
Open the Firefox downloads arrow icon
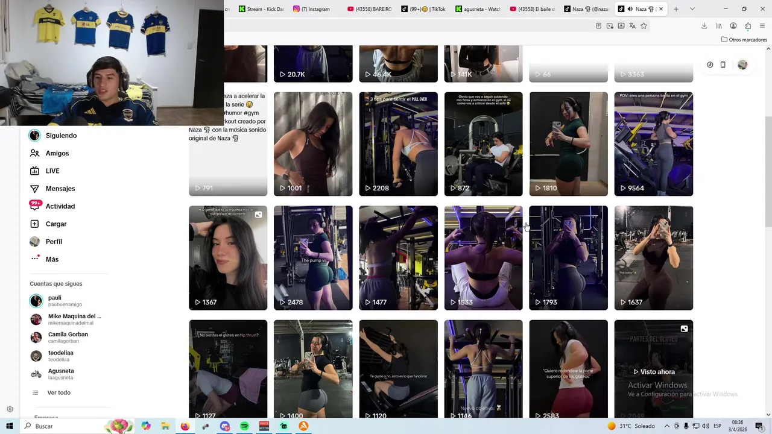(704, 26)
